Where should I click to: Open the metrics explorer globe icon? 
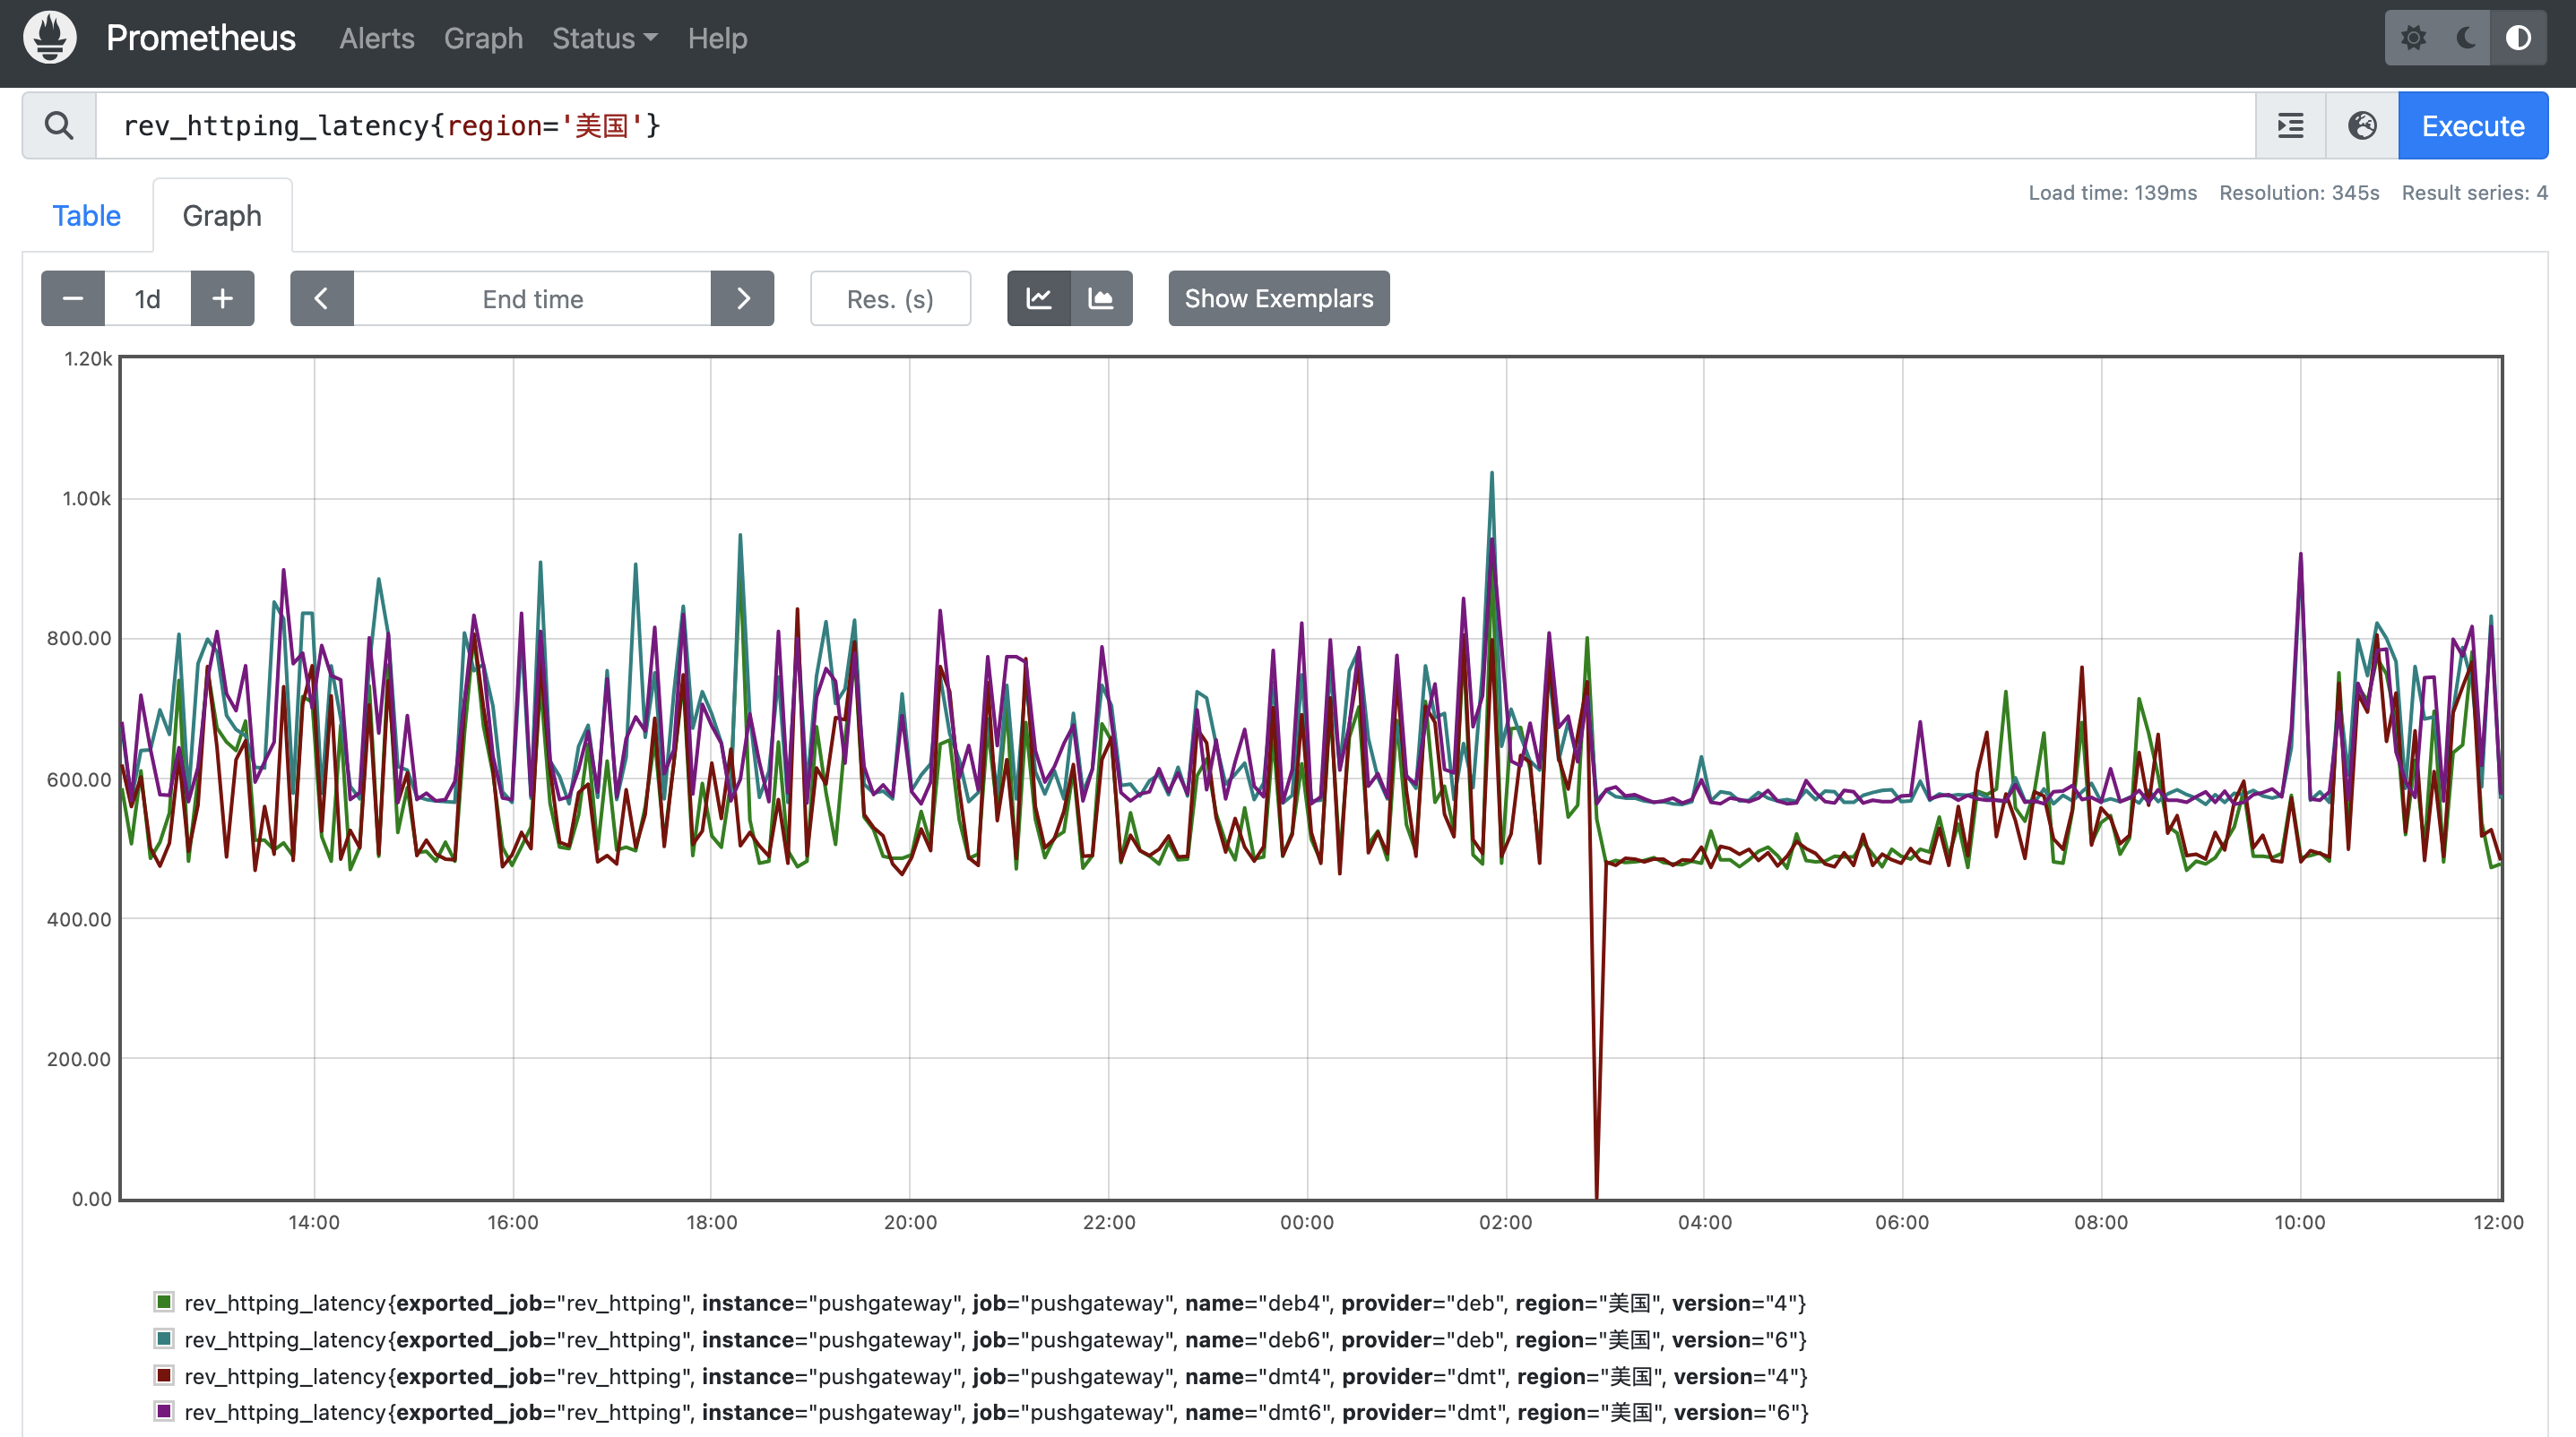[2362, 126]
